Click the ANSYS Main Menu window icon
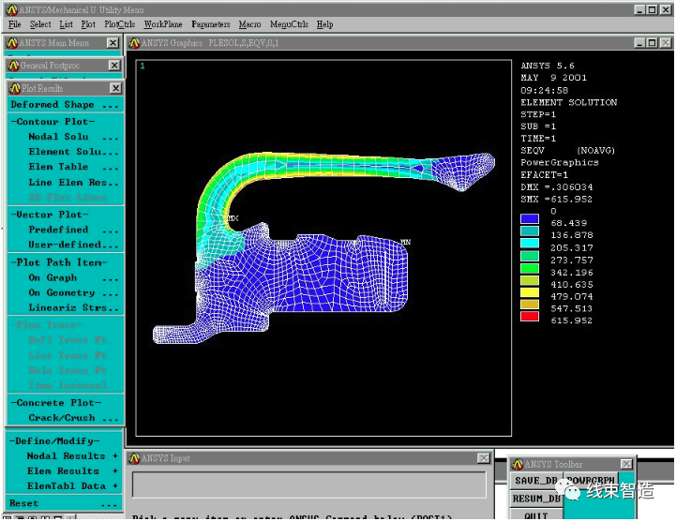Viewport: 676px width, 521px height. (x=10, y=43)
